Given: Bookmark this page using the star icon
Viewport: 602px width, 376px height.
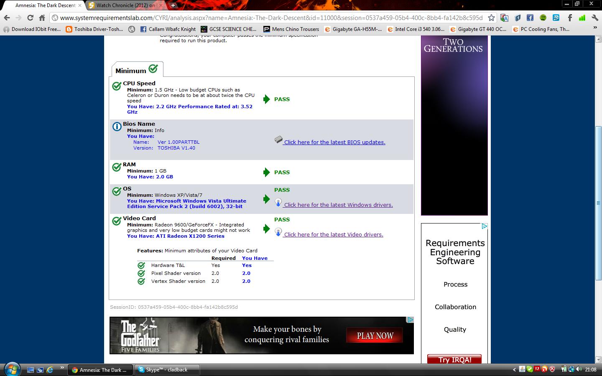Looking at the screenshot, I should coord(492,18).
